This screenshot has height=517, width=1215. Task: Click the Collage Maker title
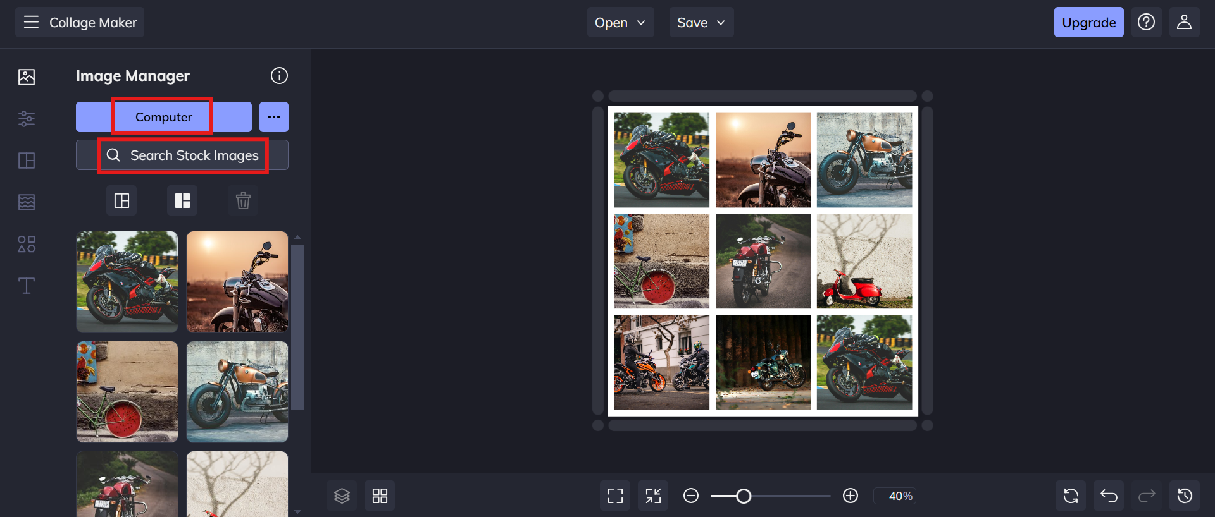(93, 23)
